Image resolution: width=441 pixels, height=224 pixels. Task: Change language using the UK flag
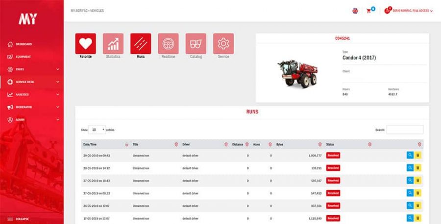click(355, 11)
